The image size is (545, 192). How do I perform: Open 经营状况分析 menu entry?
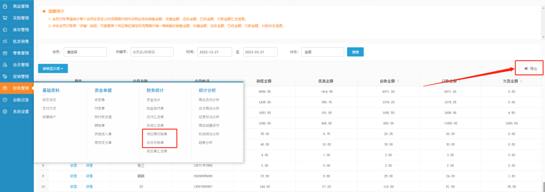coord(209,117)
